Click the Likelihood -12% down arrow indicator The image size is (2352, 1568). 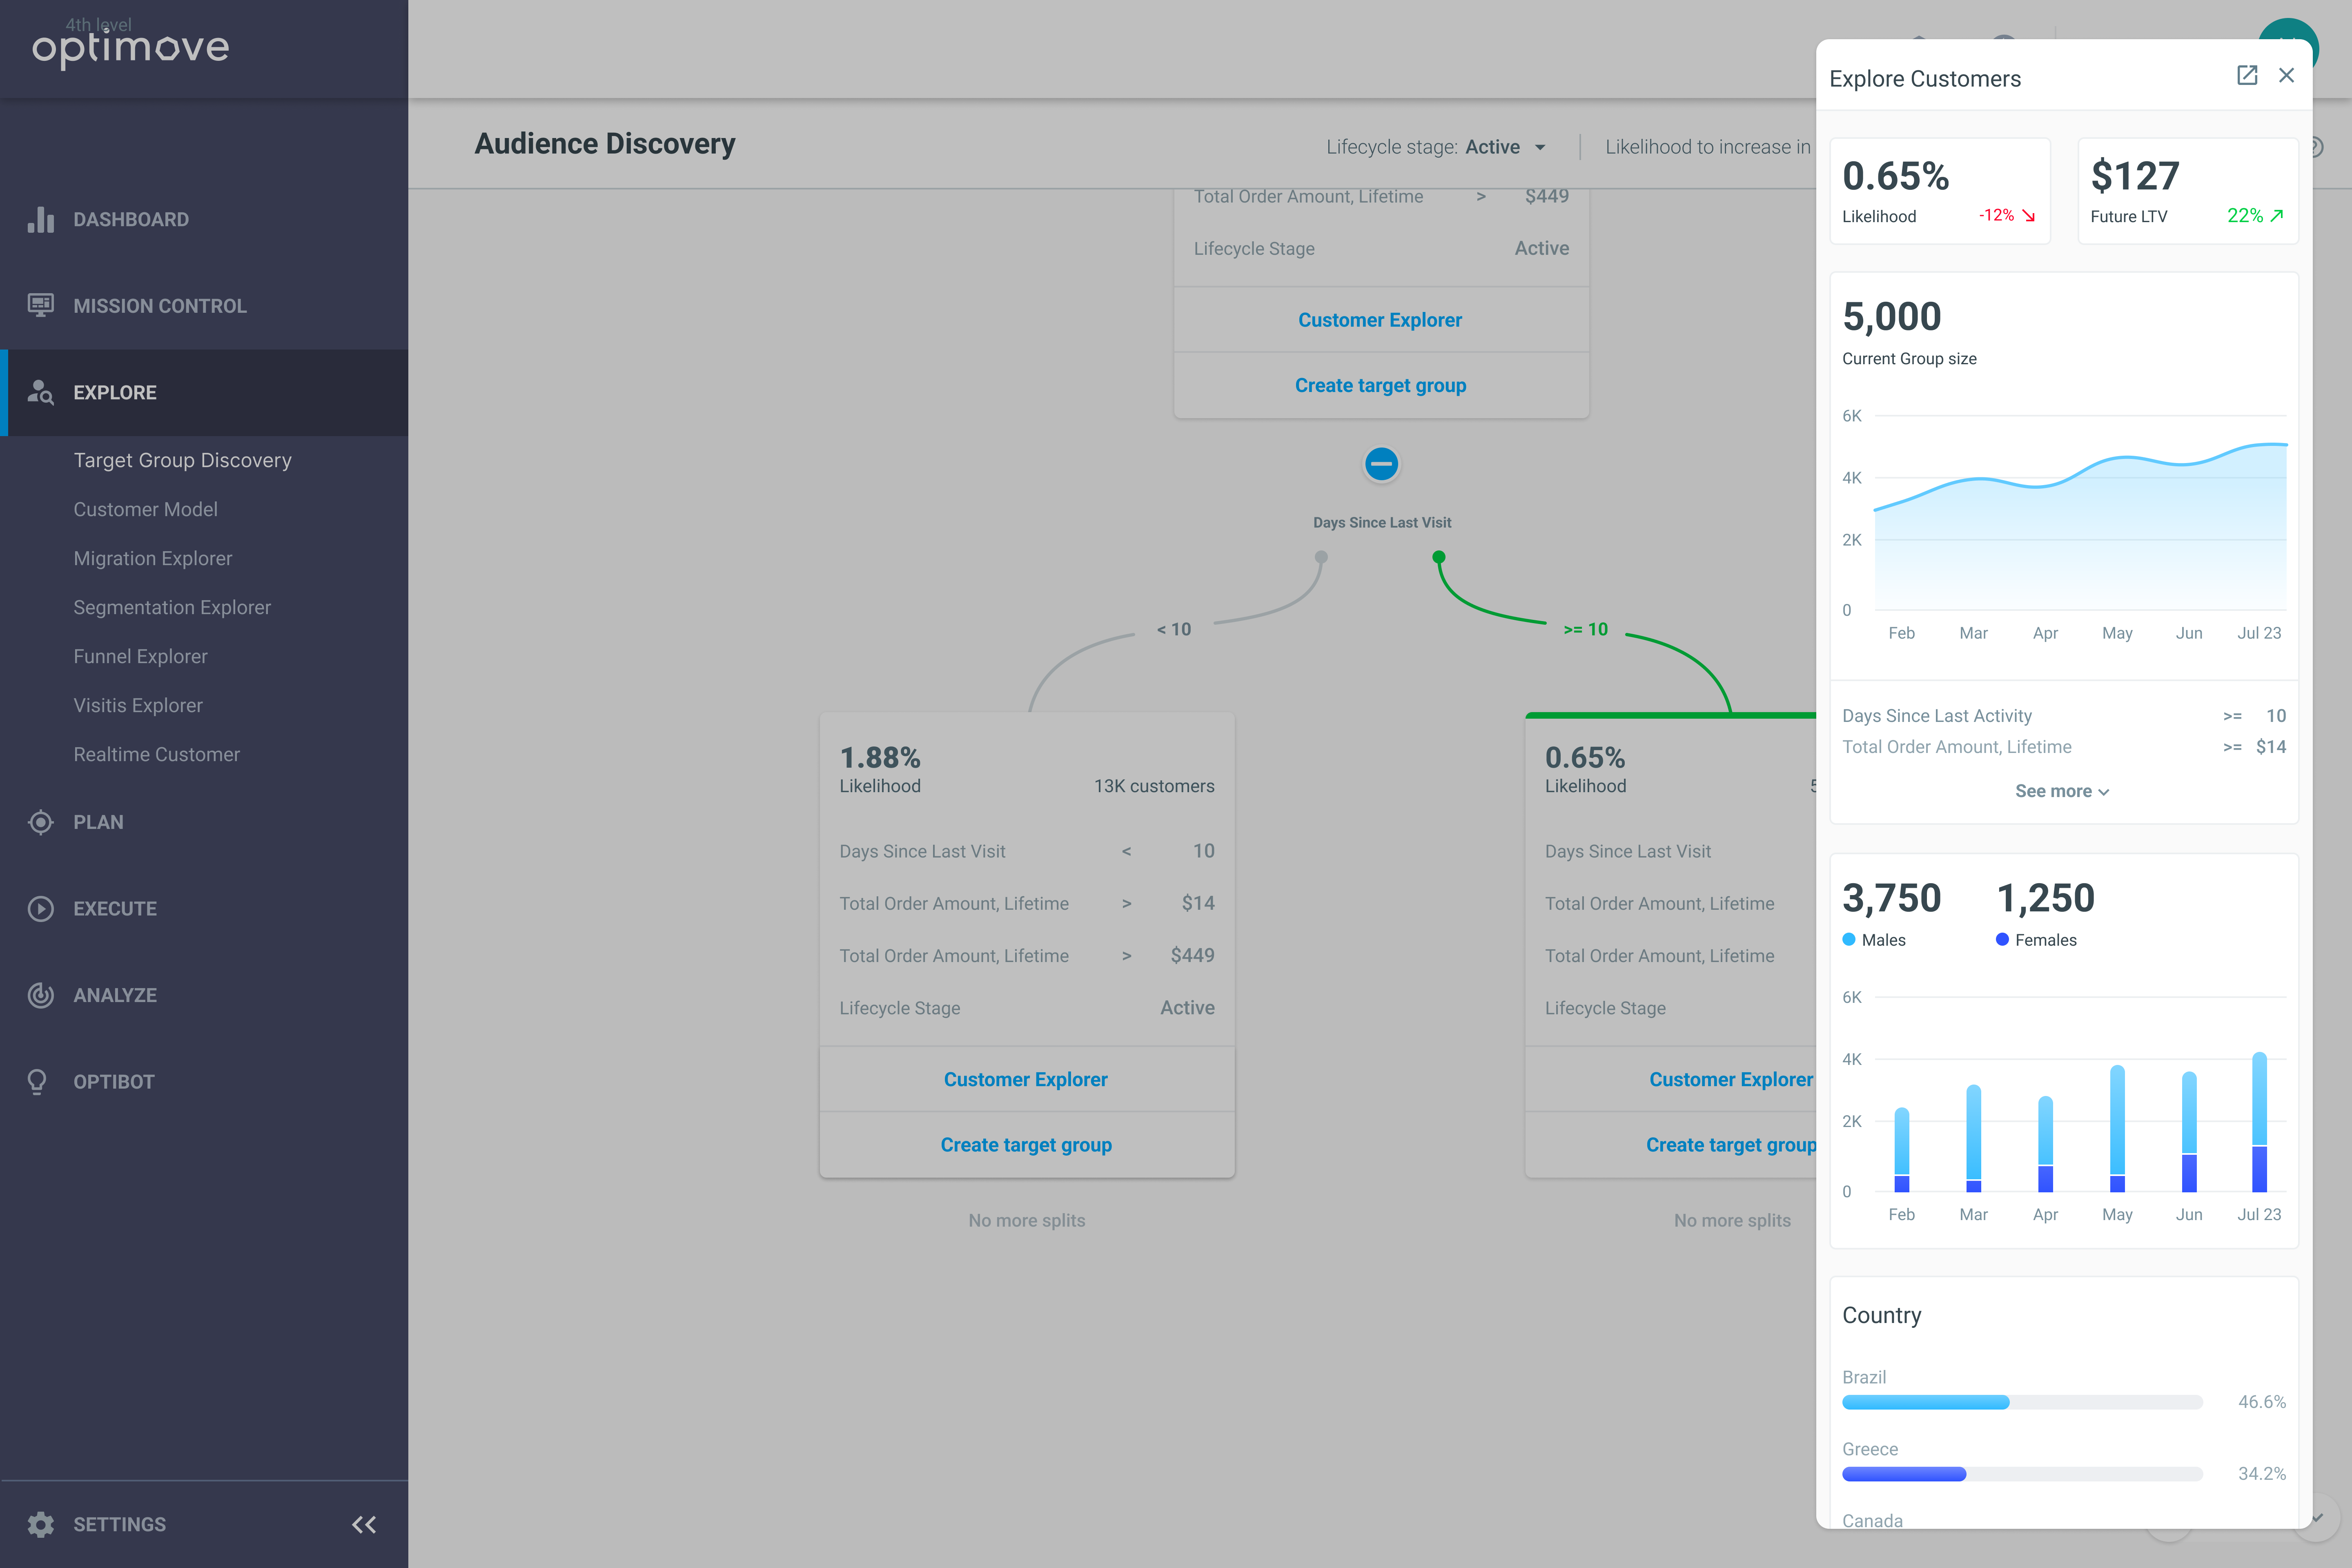2006,215
